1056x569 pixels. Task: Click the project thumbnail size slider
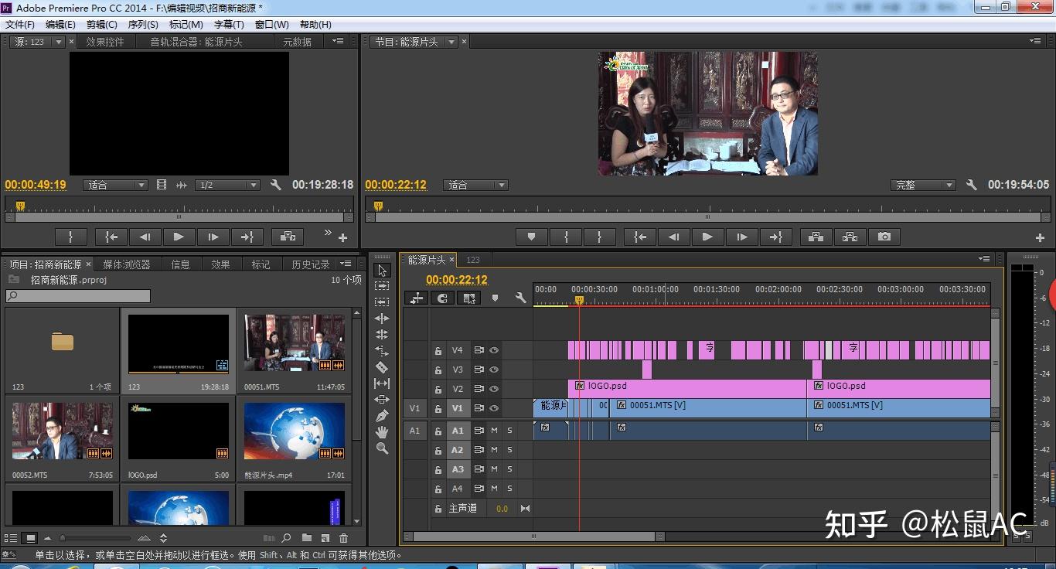(63, 538)
